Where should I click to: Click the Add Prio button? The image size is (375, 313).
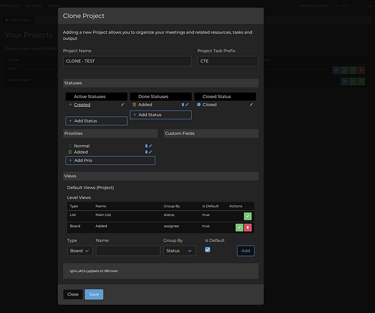point(109,161)
